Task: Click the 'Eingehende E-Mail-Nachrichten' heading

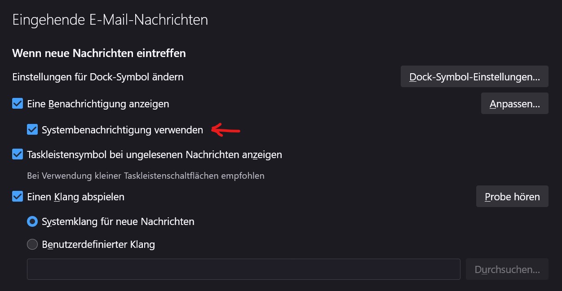Action: coord(110,20)
